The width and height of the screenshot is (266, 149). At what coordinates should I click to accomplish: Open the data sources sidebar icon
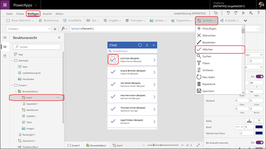pyautogui.click(x=5, y=56)
